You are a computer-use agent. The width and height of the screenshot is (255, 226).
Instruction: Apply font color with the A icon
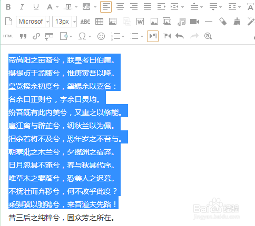(x=50, y=7)
